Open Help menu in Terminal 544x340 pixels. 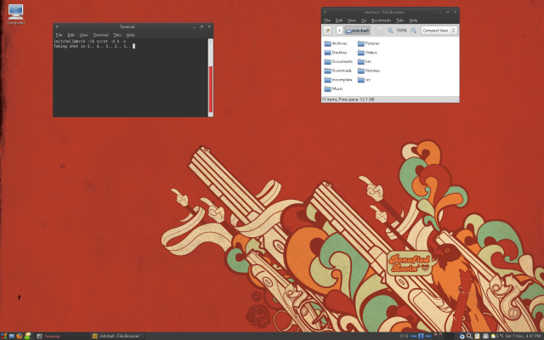tap(130, 35)
